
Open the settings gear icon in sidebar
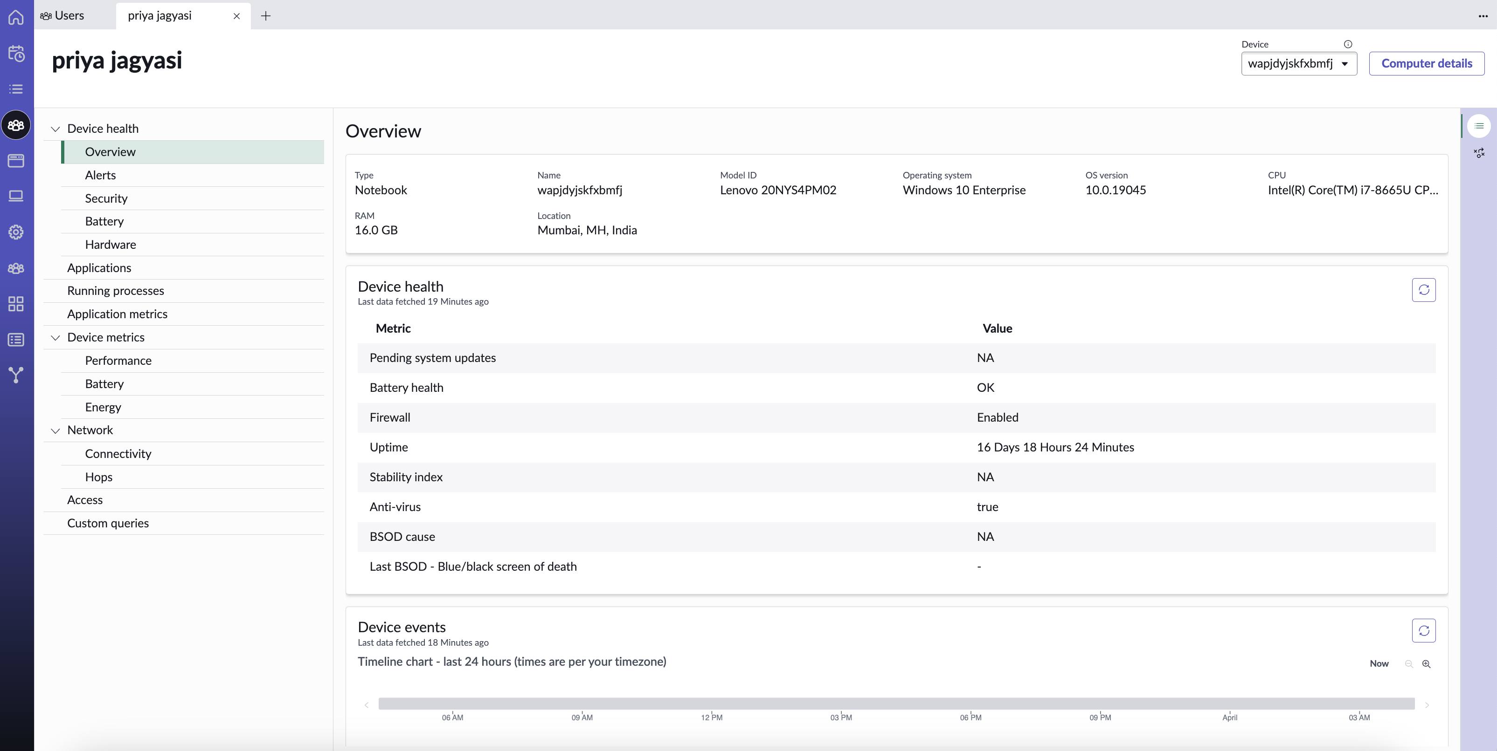coord(16,232)
